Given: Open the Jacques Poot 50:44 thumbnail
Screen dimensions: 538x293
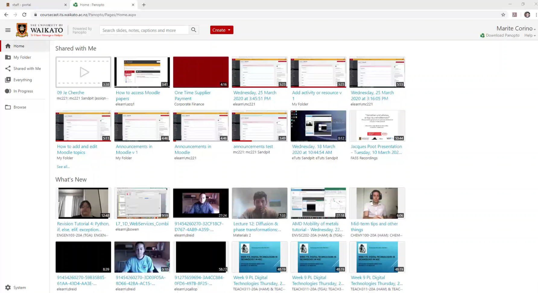Looking at the screenshot, I should coord(377,126).
